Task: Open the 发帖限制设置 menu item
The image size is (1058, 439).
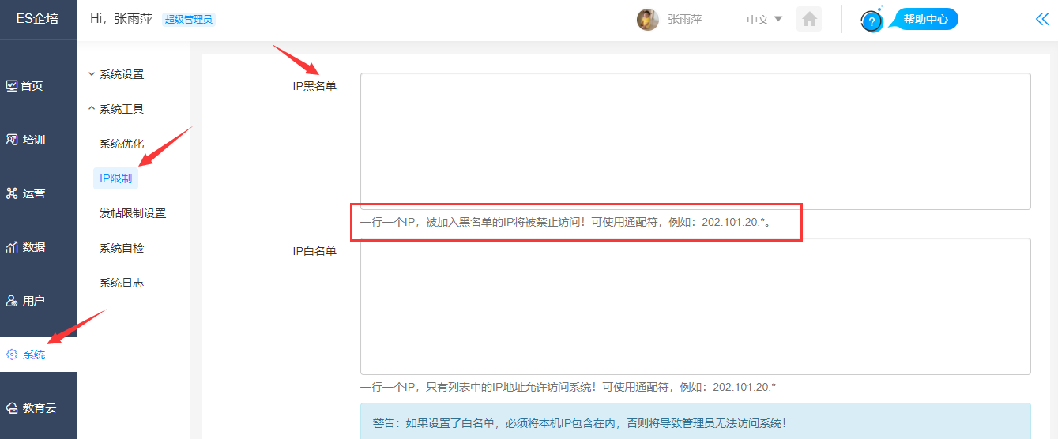Action: (133, 213)
